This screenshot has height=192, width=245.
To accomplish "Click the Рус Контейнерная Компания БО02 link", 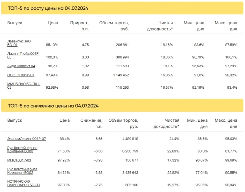I will (22, 171).
